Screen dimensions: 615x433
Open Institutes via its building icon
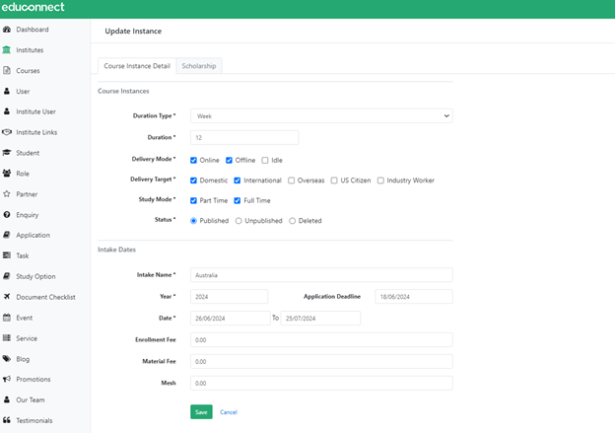click(8, 50)
